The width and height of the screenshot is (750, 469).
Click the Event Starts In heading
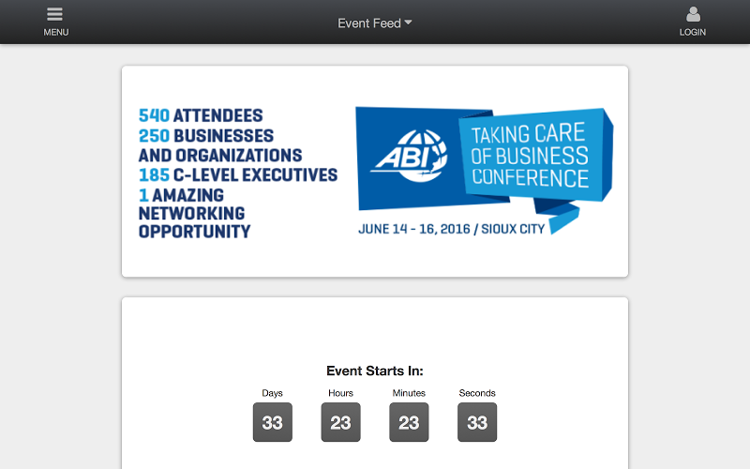coord(374,371)
